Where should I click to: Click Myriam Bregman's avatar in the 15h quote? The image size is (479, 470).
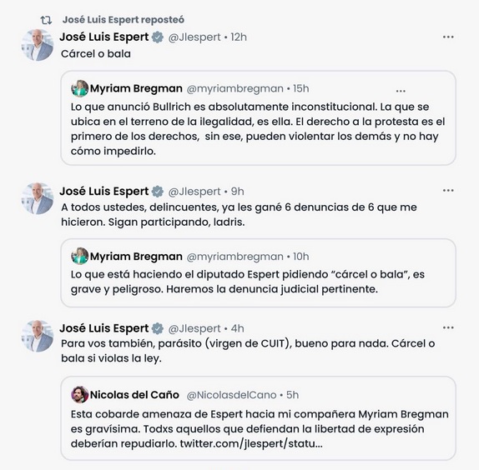click(80, 88)
